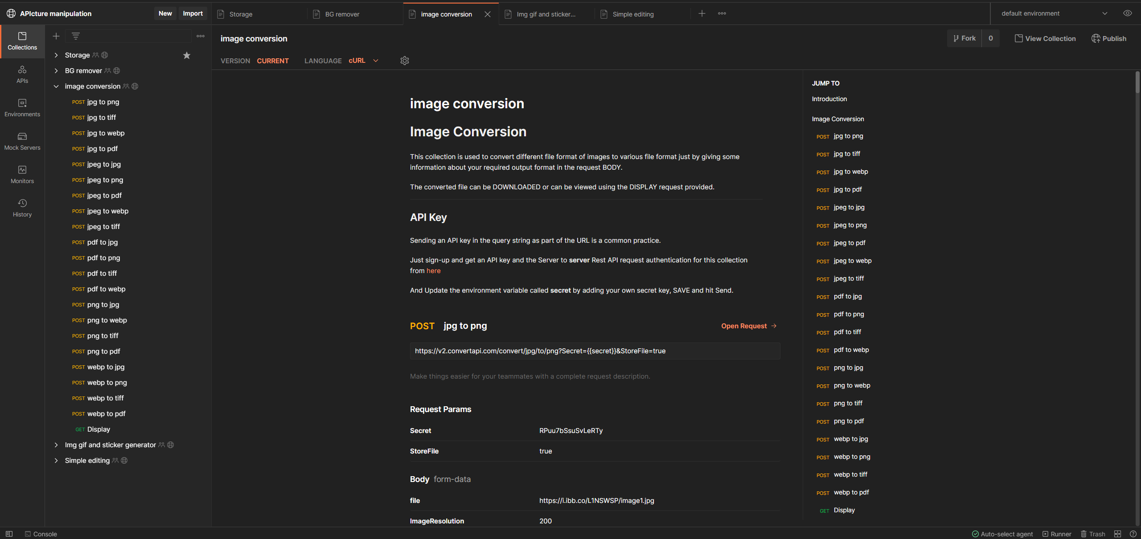Click the Fork button
Screen dimensions: 1141x539
point(965,38)
